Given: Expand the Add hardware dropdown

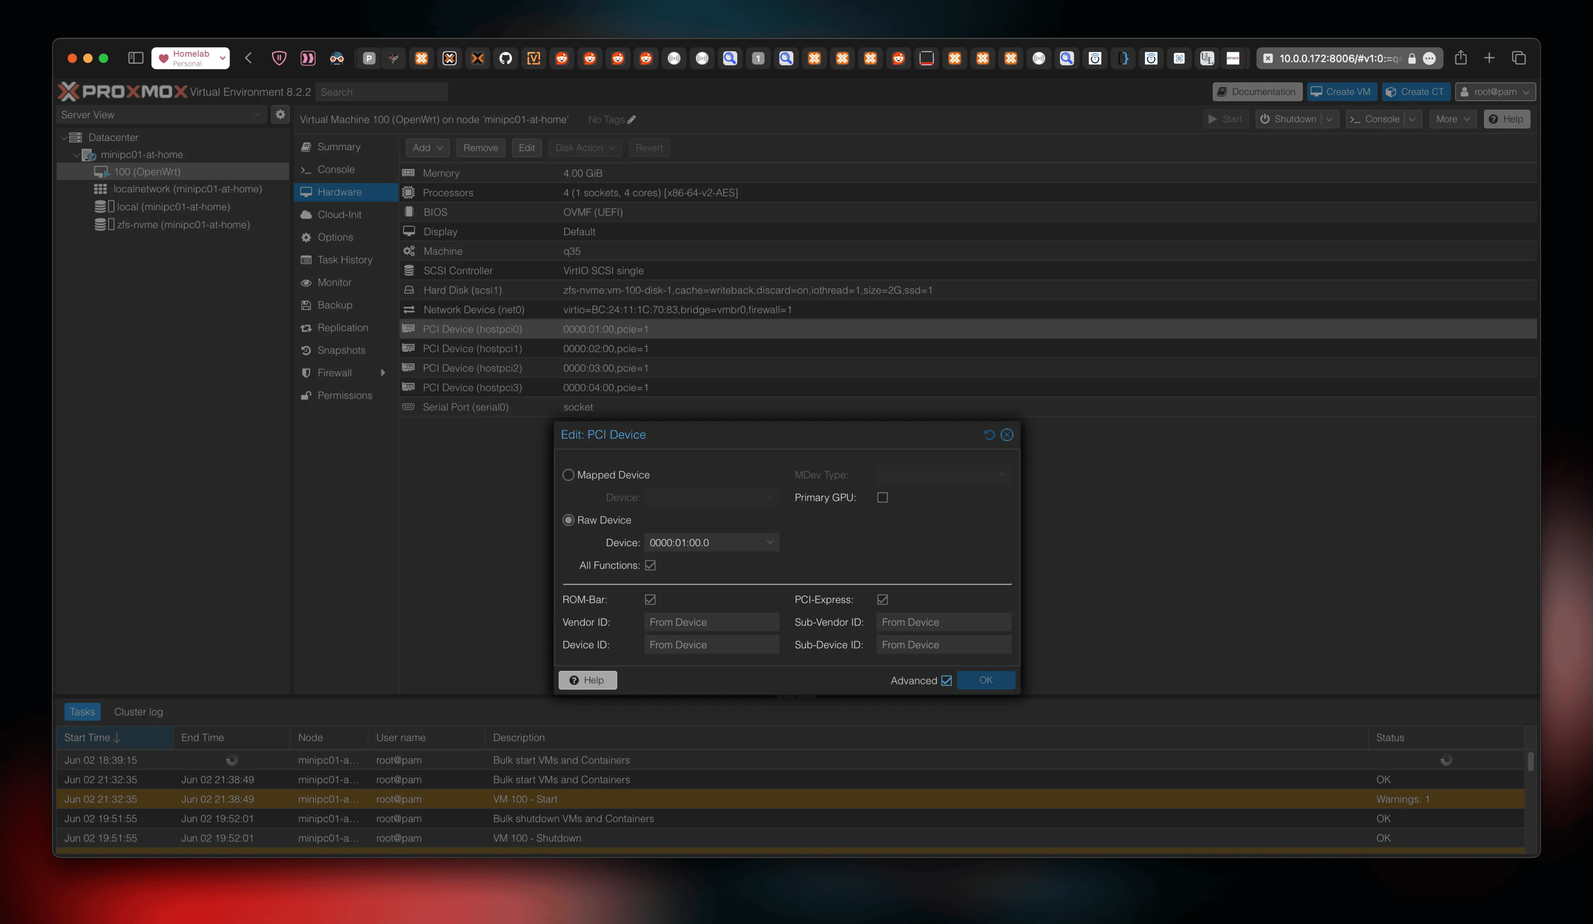Looking at the screenshot, I should (427, 148).
